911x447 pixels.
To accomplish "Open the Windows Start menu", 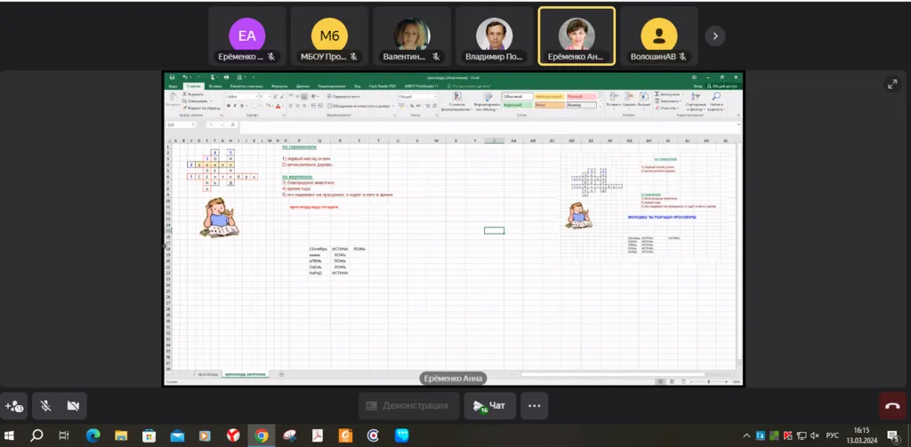I will pos(9,435).
